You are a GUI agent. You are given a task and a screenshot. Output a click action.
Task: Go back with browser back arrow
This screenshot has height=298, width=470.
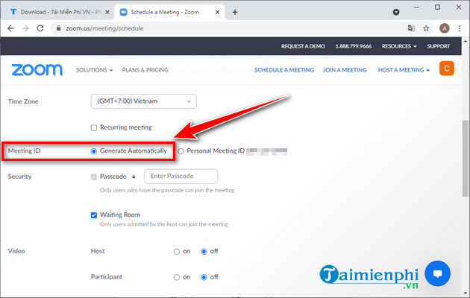click(x=10, y=28)
